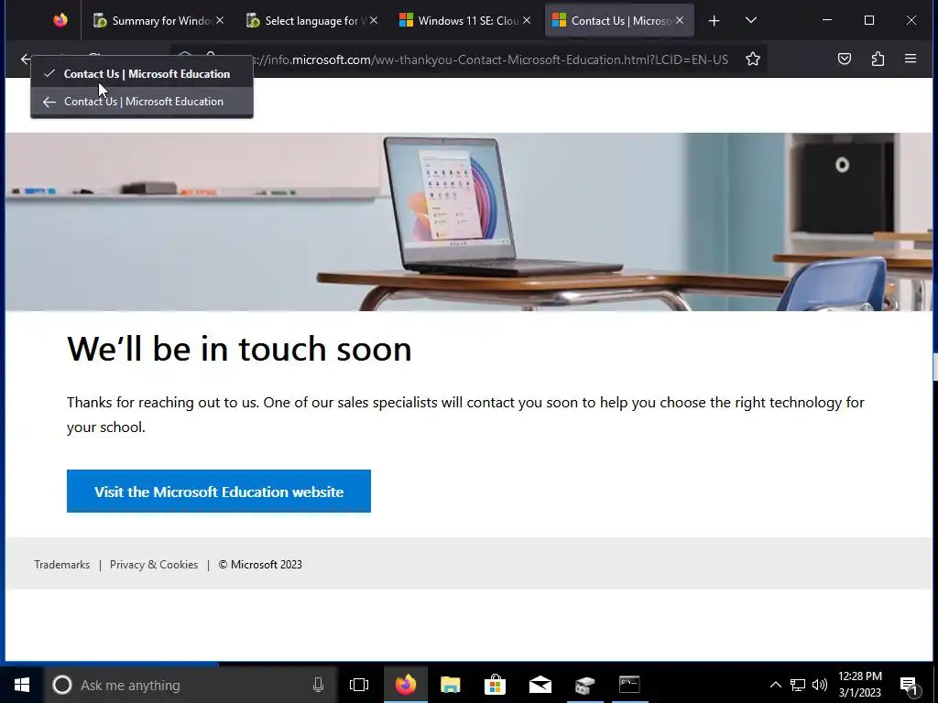Click the network status tray icon
This screenshot has width=938, height=703.
798,685
